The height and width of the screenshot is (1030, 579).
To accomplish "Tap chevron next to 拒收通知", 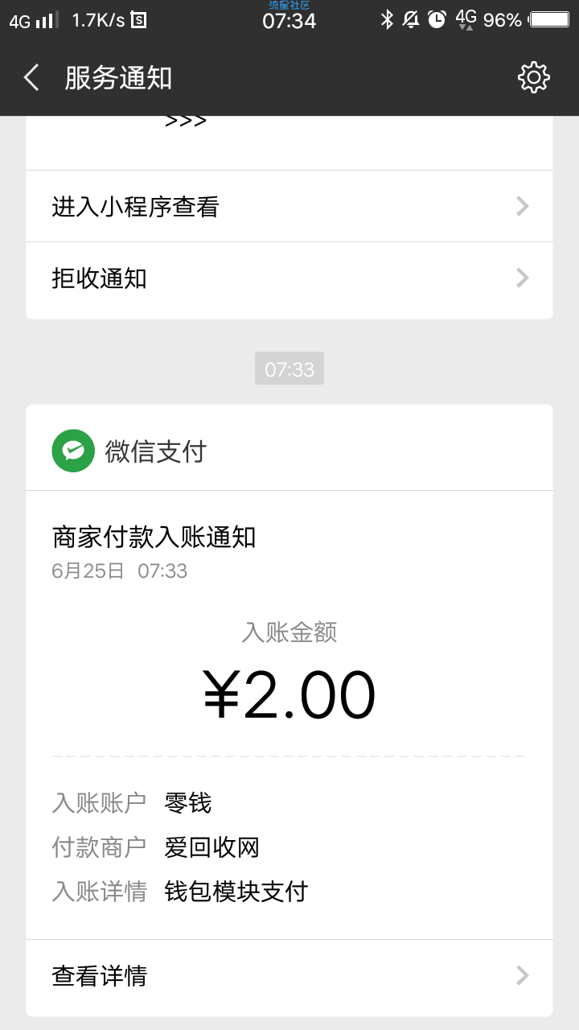I will click(523, 278).
